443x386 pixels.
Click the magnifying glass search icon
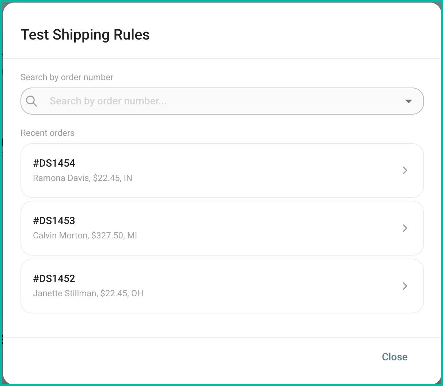[x=31, y=101]
